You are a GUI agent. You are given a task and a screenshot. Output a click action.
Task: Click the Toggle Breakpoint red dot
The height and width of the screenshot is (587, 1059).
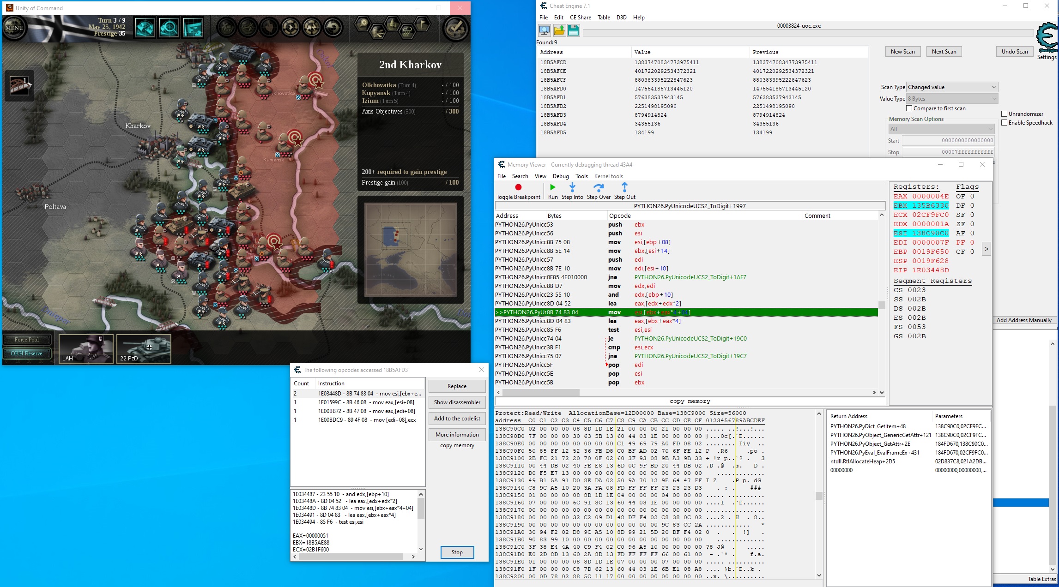coord(518,187)
